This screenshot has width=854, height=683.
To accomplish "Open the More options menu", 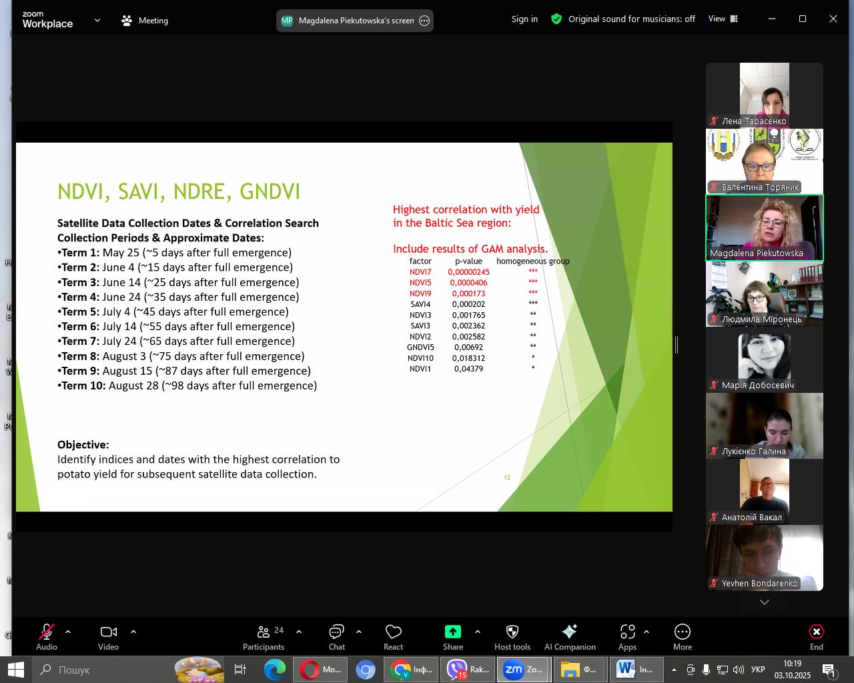I will click(x=682, y=637).
